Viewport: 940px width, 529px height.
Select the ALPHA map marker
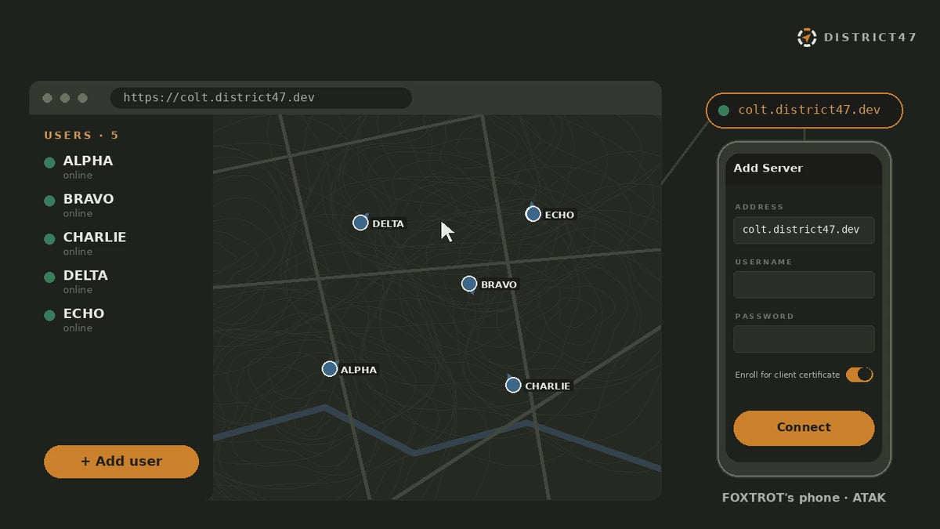(x=330, y=368)
